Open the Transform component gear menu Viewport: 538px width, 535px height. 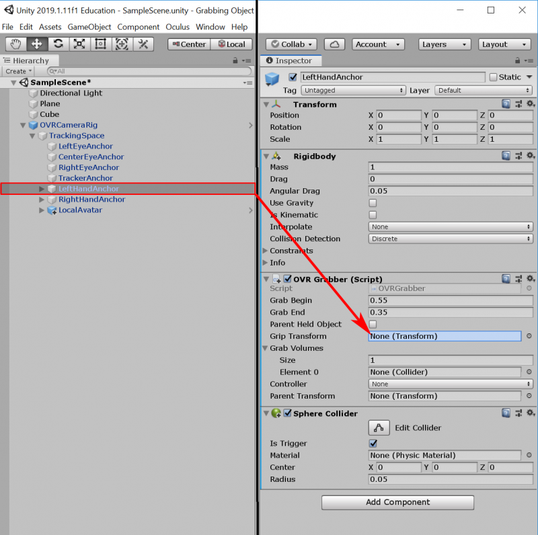point(531,104)
